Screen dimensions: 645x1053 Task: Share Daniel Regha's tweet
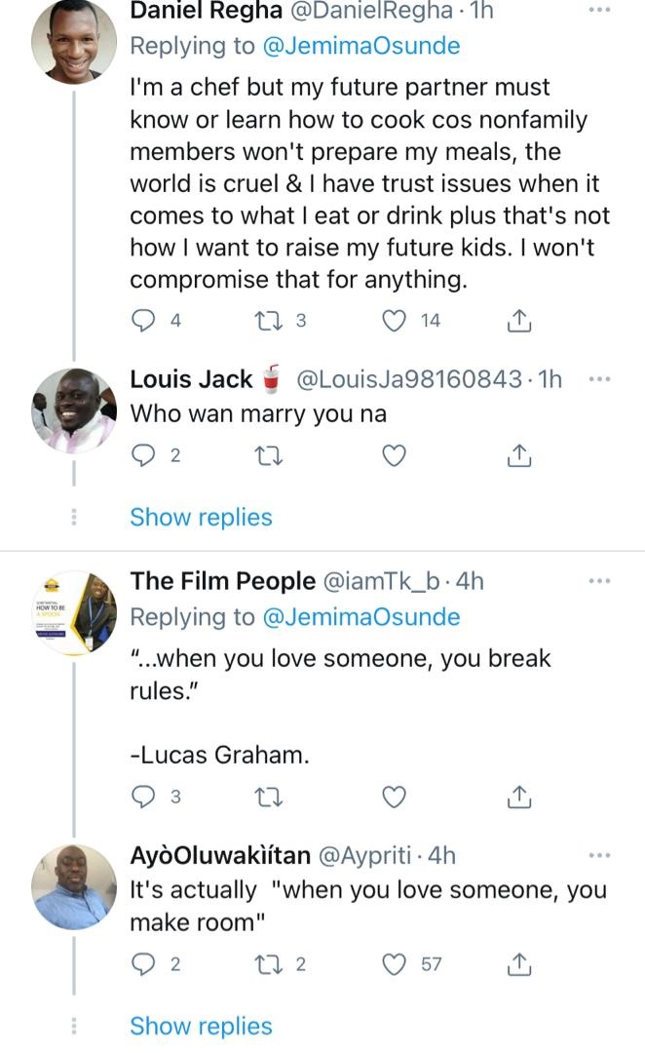click(520, 320)
